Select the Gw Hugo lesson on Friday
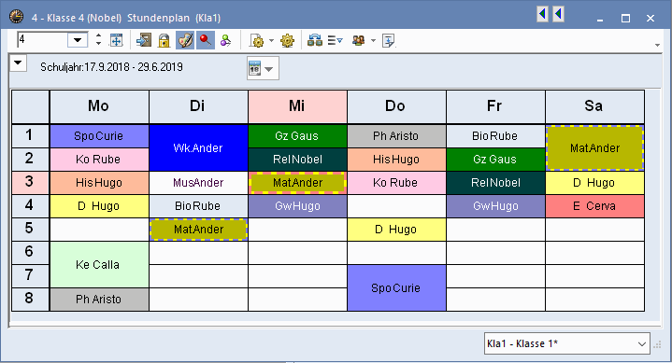The image size is (672, 363). (495, 206)
